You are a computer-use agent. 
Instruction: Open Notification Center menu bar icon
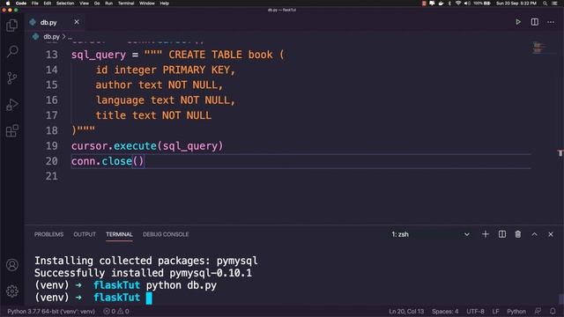(x=554, y=4)
